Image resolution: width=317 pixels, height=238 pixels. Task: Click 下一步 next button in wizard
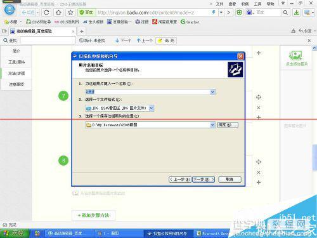[x=204, y=180]
